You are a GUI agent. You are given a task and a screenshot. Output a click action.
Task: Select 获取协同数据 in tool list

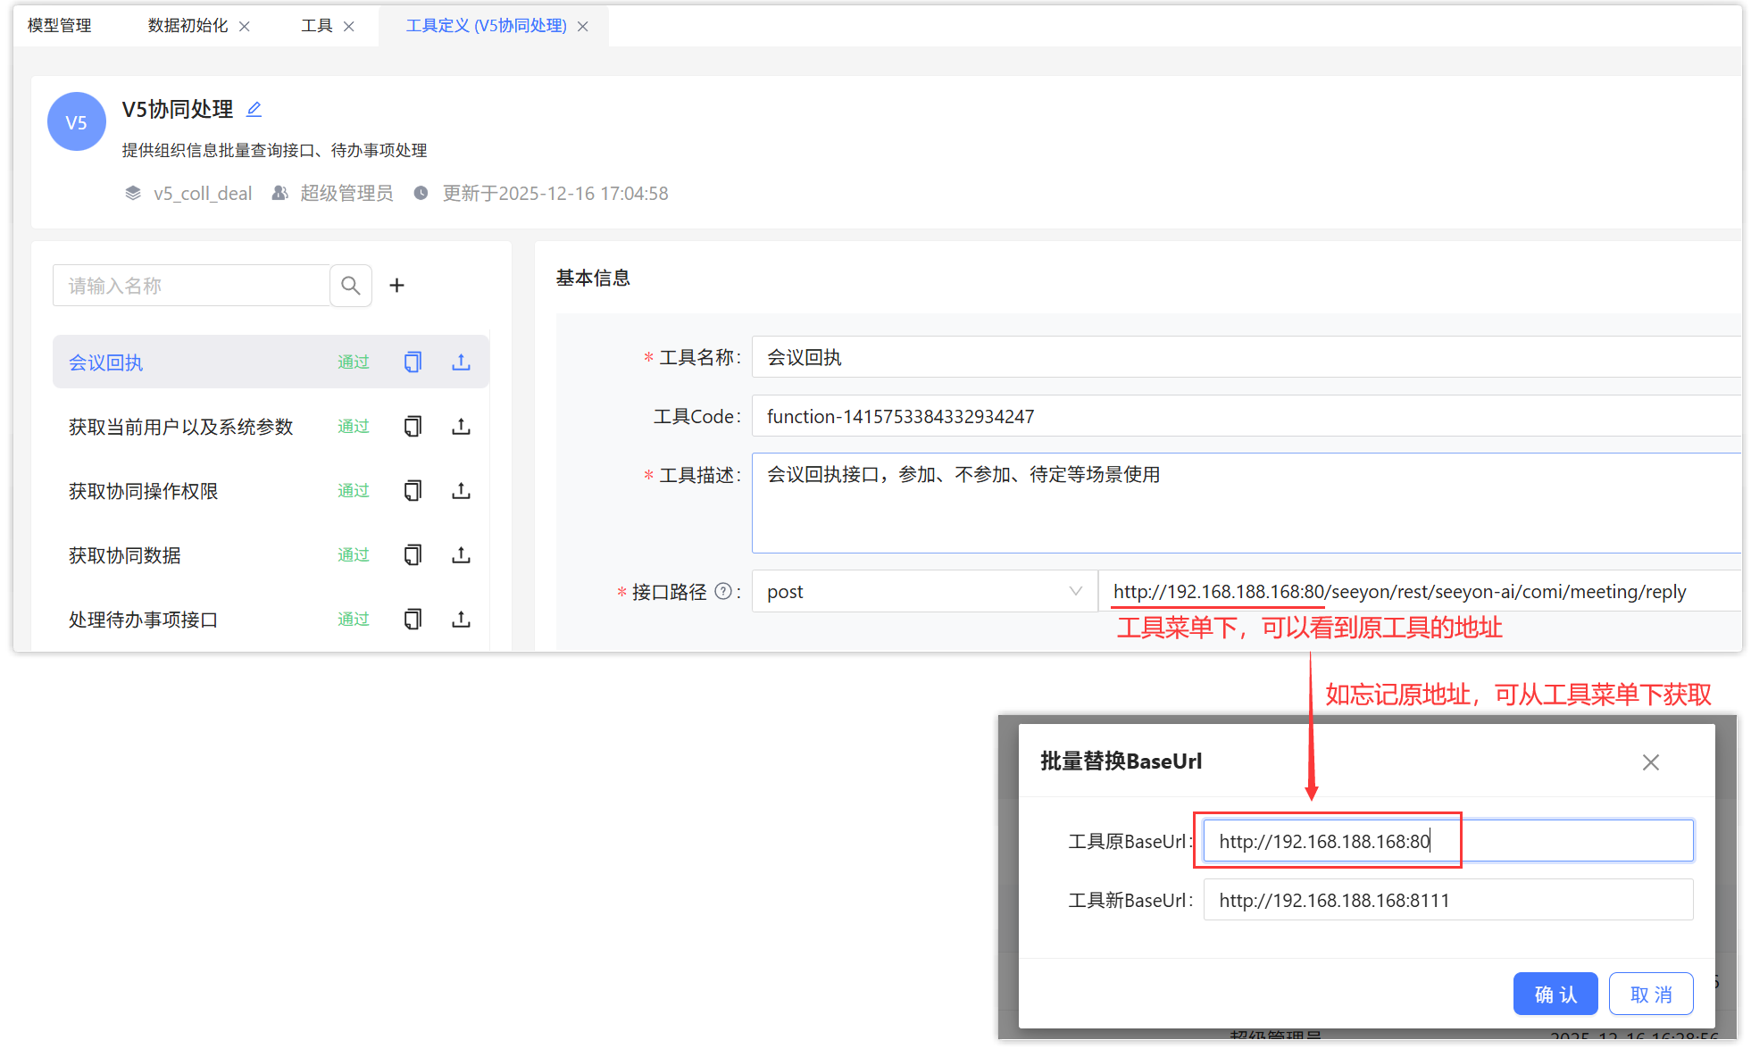[x=125, y=555]
